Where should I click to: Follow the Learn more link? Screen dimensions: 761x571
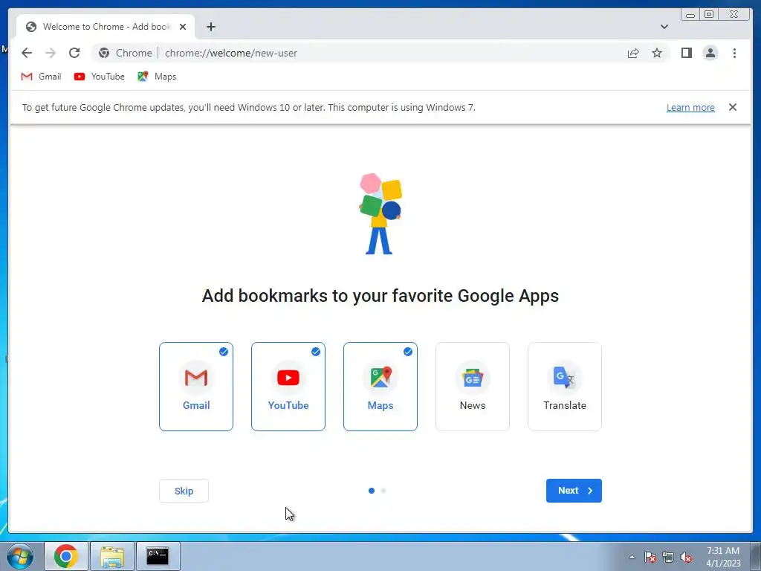point(690,107)
